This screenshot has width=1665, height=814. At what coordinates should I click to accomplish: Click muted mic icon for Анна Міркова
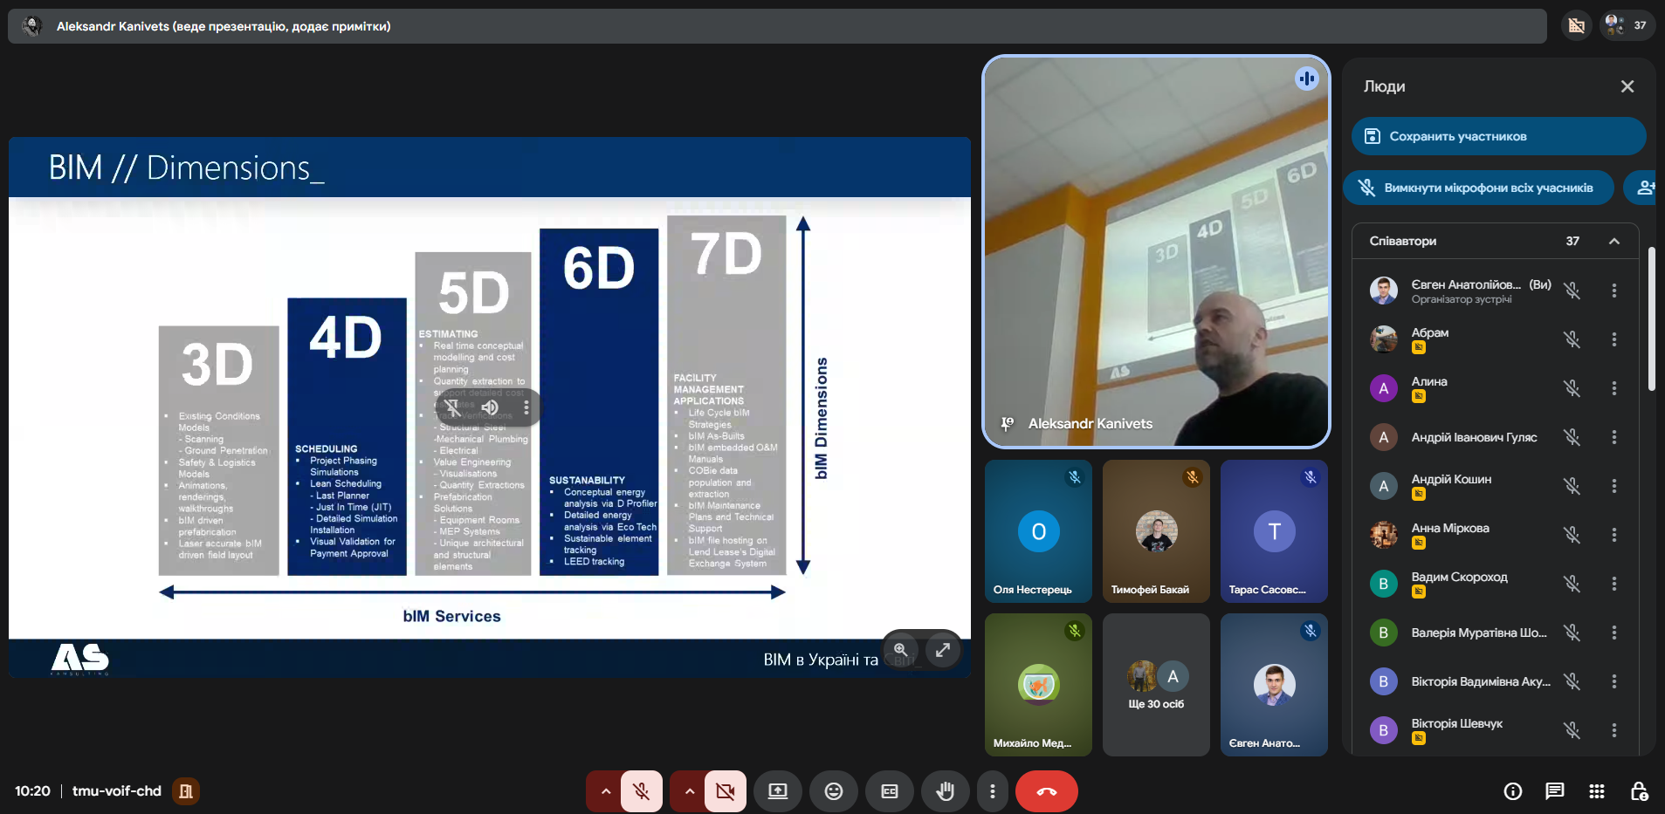pyautogui.click(x=1572, y=535)
